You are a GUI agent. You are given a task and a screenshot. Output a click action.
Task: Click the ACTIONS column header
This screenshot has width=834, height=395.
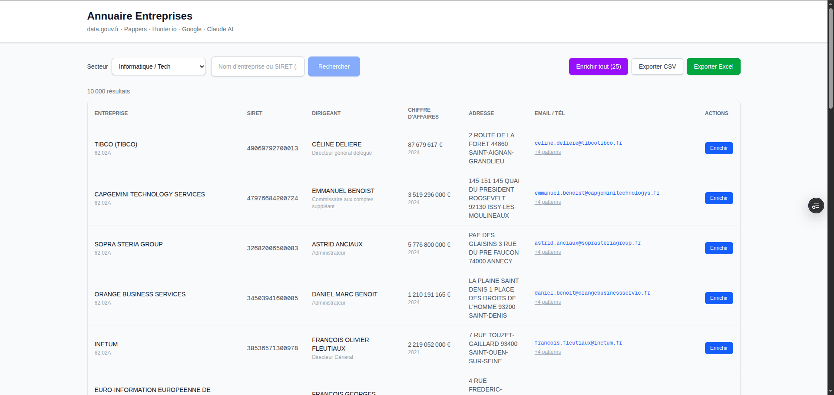click(716, 113)
